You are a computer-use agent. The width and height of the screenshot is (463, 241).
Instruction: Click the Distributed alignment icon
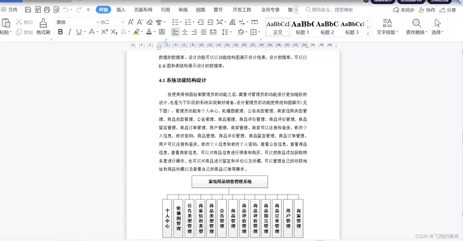213,32
